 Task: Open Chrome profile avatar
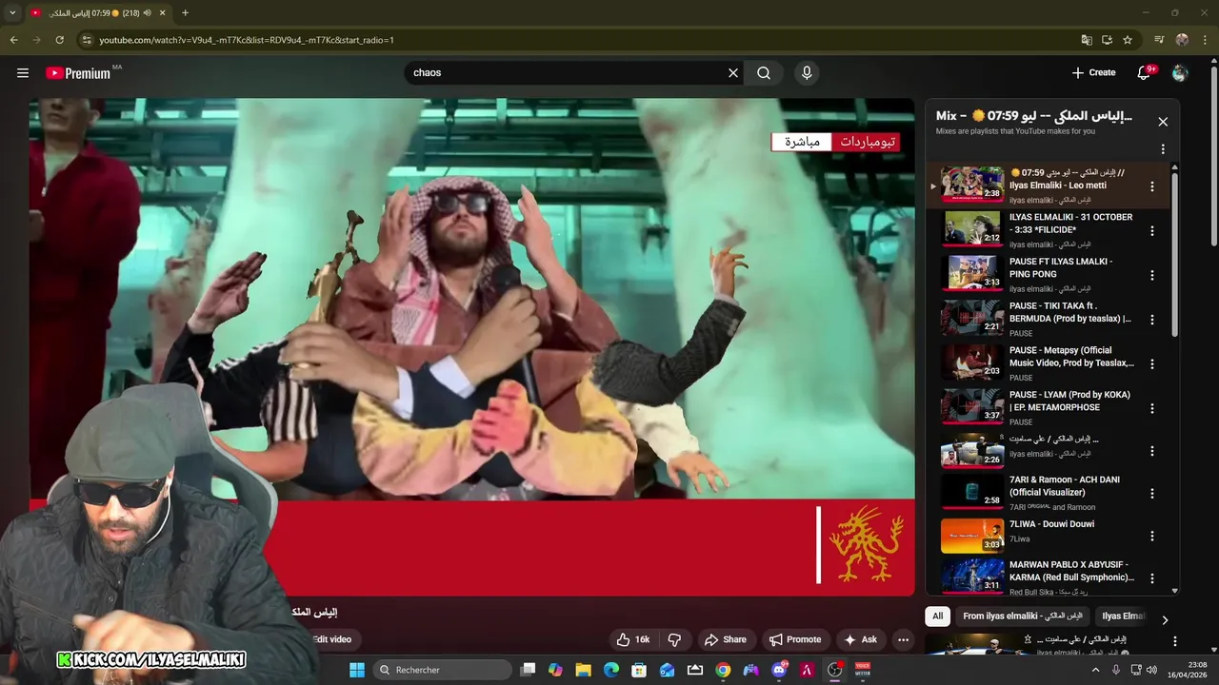pos(1182,40)
